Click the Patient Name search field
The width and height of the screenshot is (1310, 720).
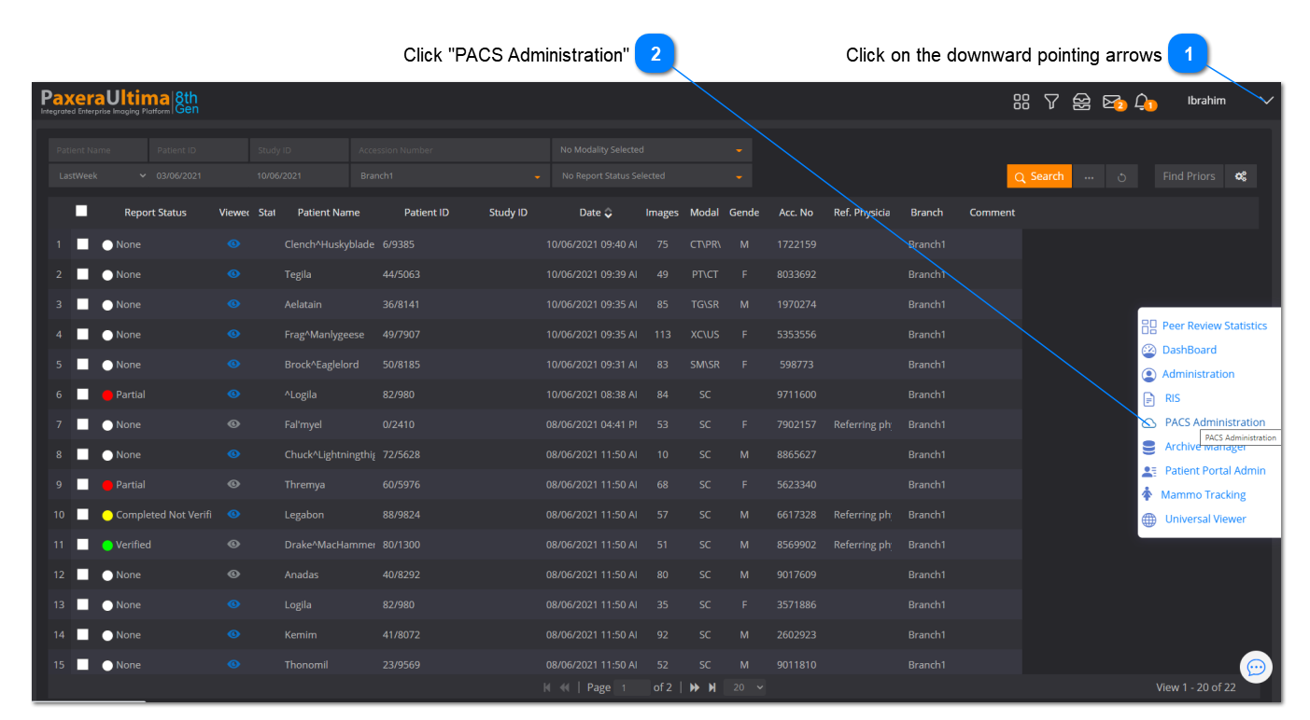(x=97, y=150)
